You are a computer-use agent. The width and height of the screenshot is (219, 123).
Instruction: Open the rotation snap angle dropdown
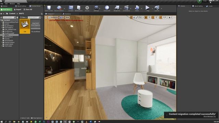point(156,17)
